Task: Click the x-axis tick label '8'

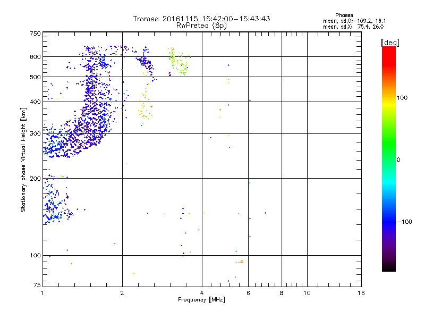Action: point(282,293)
